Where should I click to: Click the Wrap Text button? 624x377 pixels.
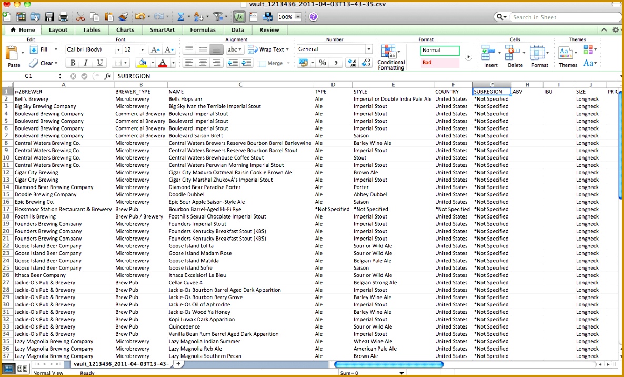[268, 49]
